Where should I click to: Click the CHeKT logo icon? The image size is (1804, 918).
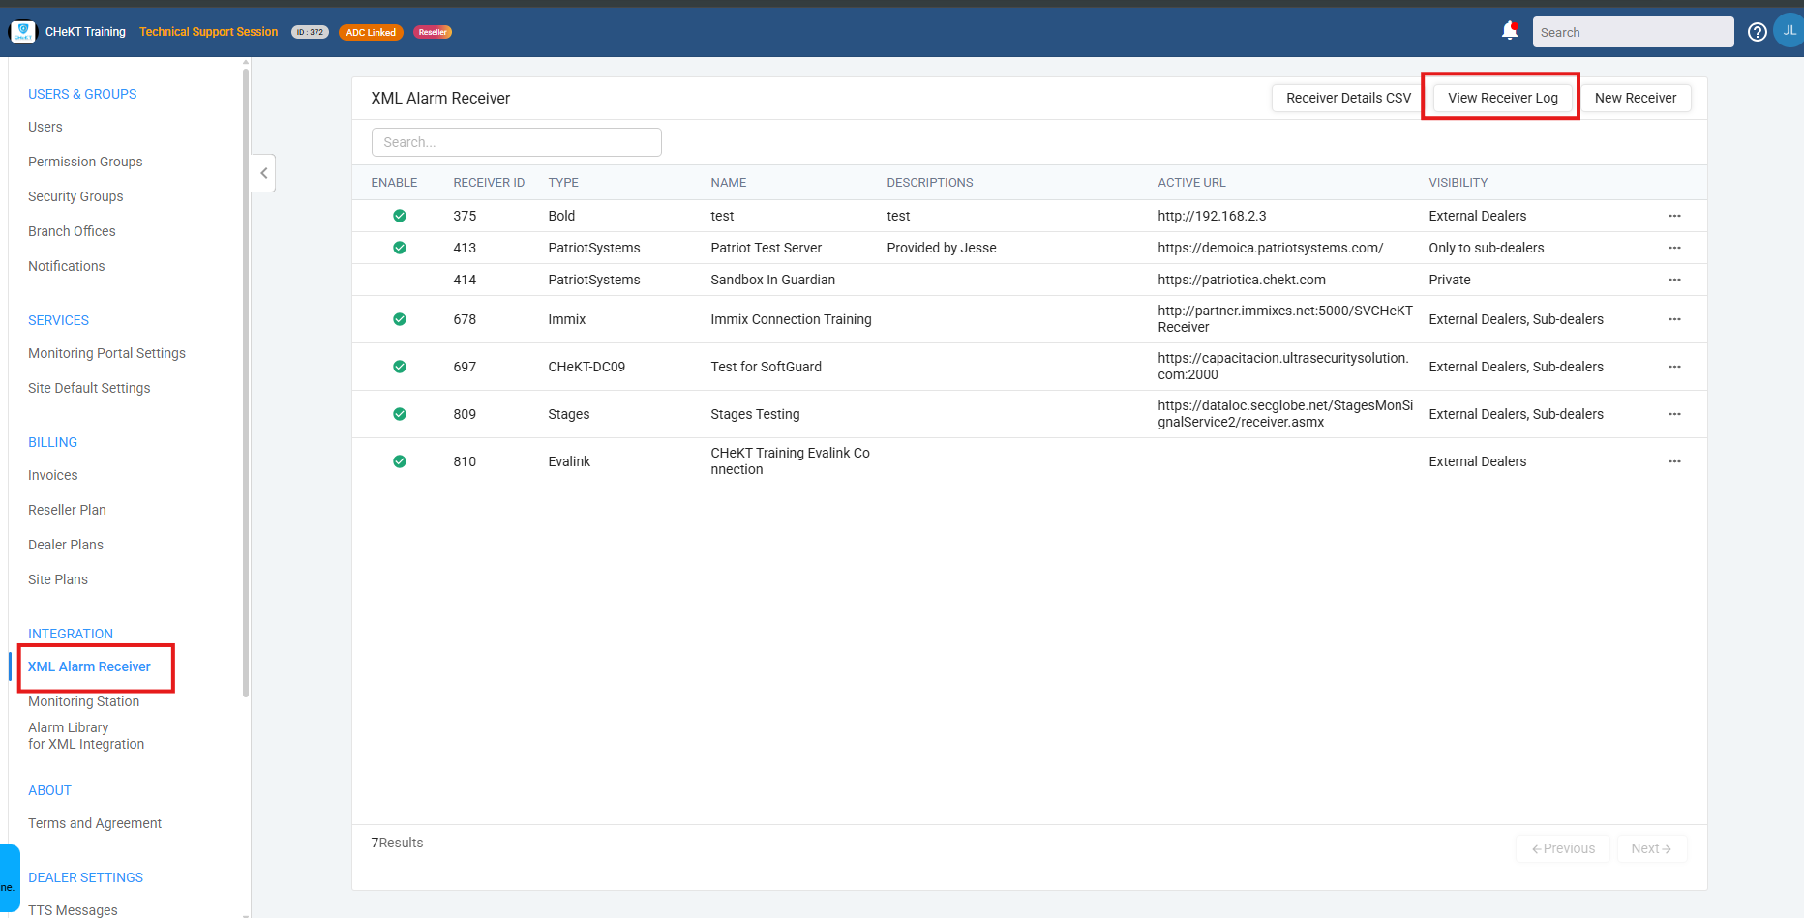[x=23, y=32]
